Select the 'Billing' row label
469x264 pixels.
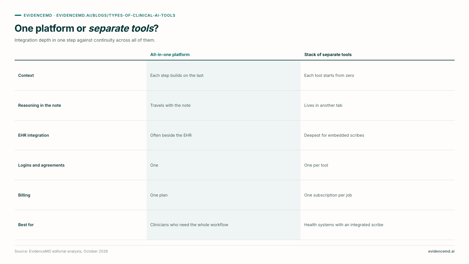24,195
